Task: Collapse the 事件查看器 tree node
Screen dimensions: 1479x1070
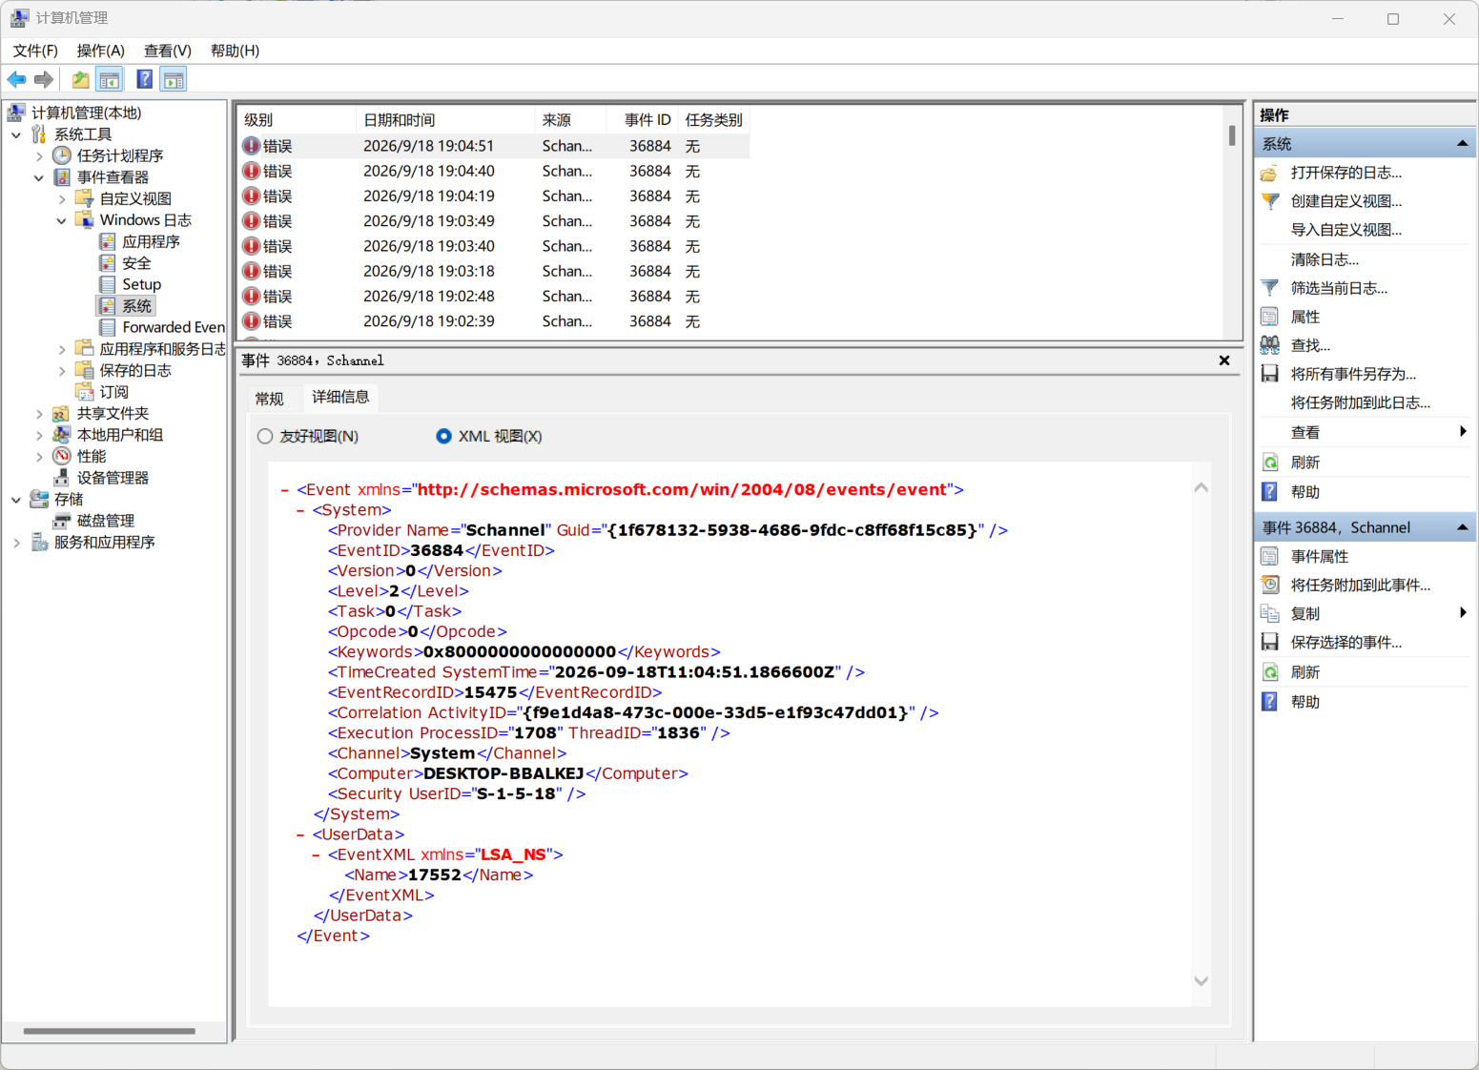Action: (39, 177)
